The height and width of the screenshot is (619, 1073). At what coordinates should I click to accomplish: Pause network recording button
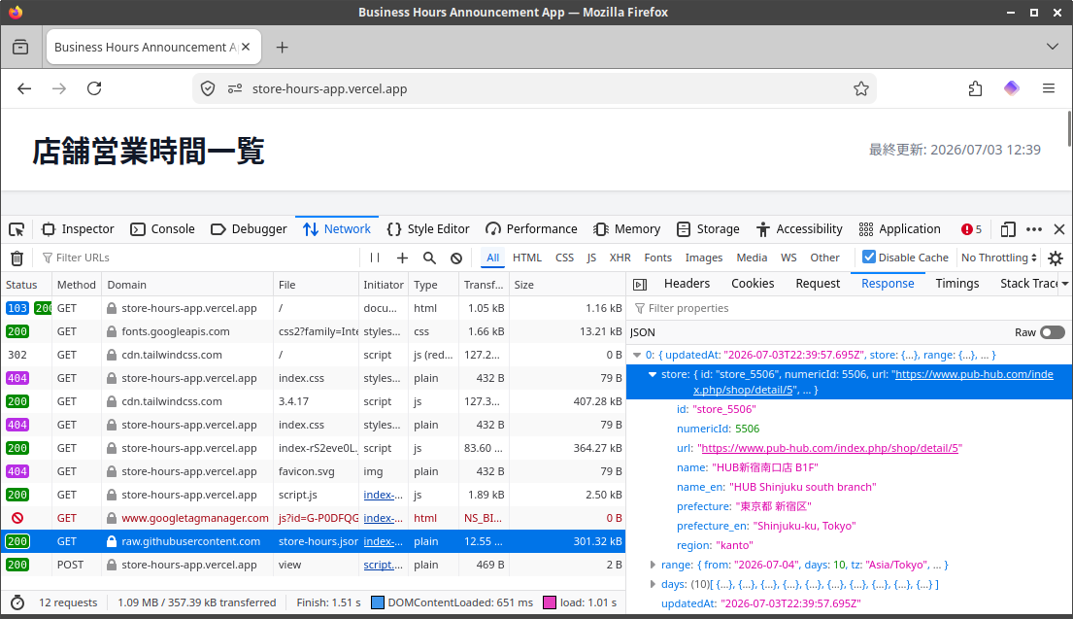pos(374,258)
